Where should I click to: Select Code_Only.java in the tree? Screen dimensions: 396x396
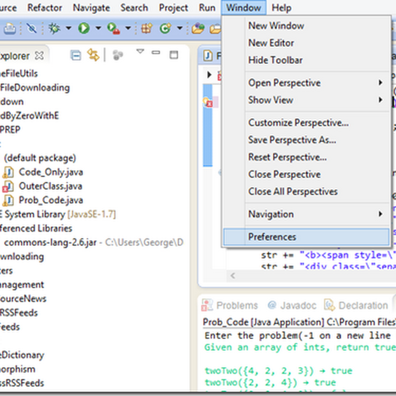coord(51,172)
